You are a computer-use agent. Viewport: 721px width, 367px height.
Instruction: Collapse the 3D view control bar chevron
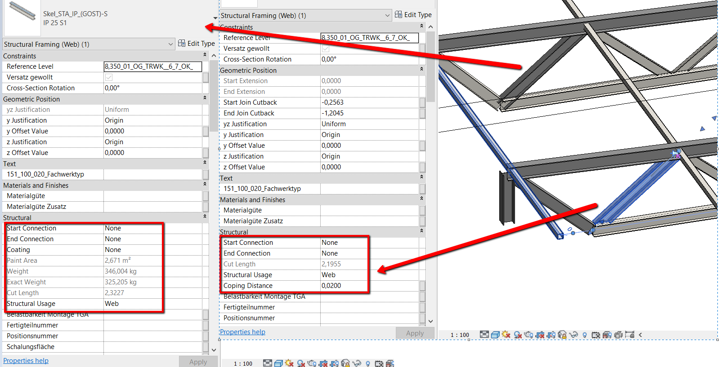click(640, 335)
